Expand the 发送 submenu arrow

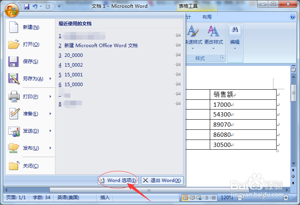pyautogui.click(x=50, y=131)
